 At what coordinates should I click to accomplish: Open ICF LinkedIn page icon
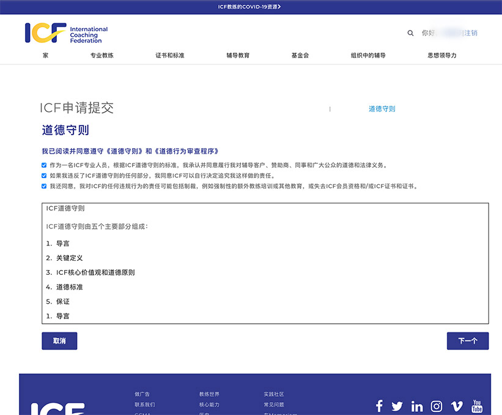tap(417, 406)
